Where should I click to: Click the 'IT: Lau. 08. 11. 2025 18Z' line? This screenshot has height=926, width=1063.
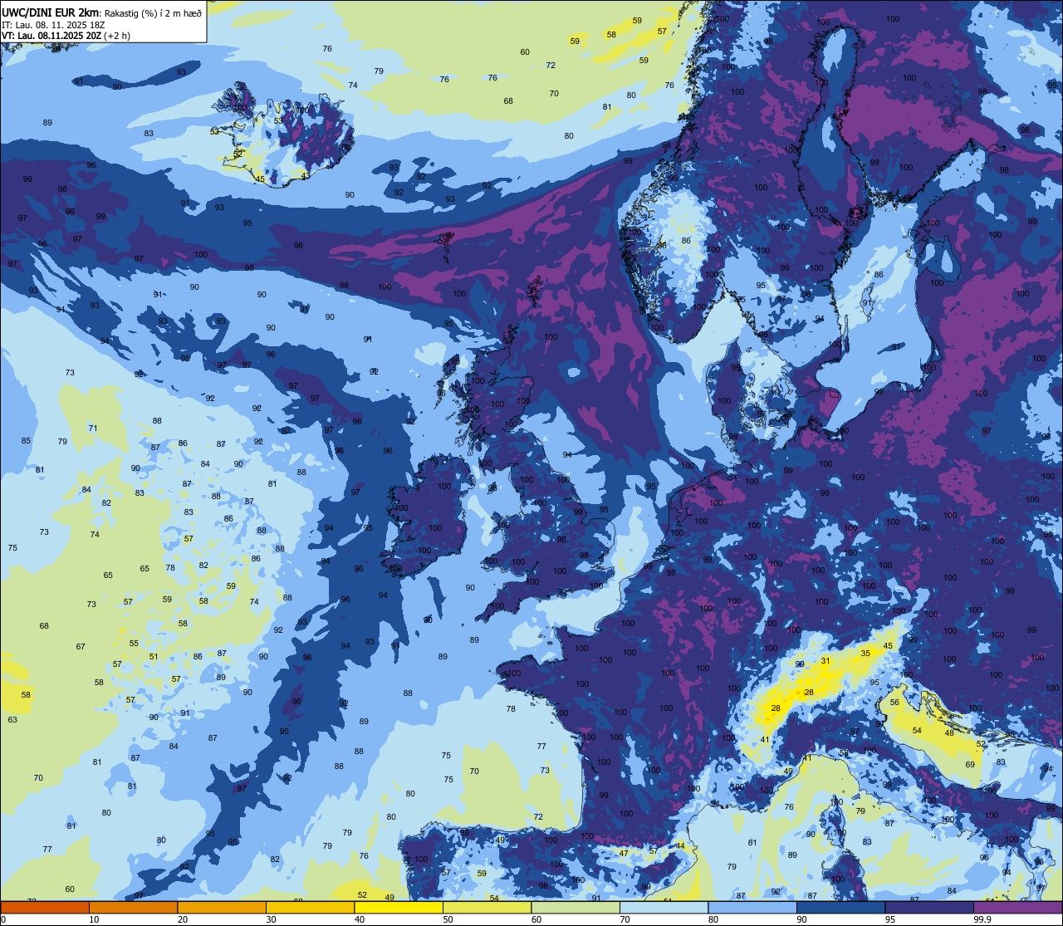pos(53,25)
